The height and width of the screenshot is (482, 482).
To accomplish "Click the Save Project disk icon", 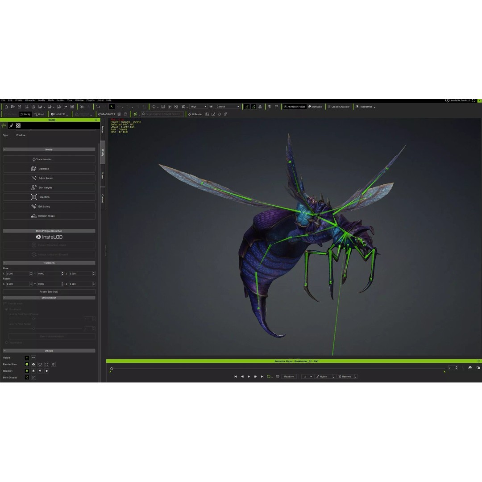I will pyautogui.click(x=19, y=107).
